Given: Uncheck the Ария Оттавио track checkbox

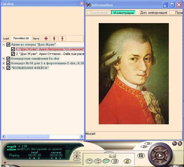Looking at the screenshot, I should 13,54.
